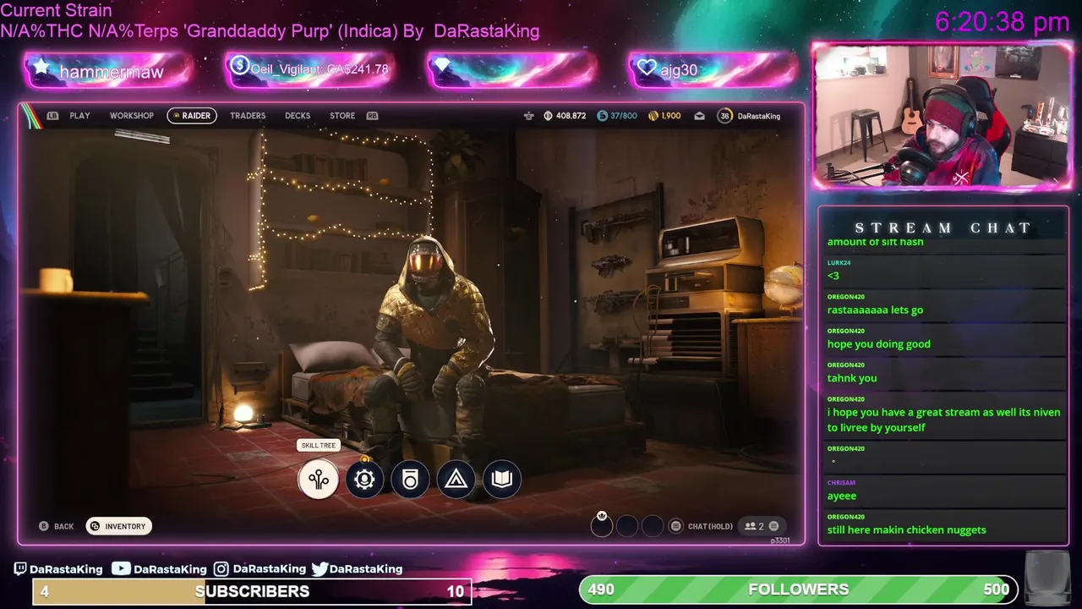Click chat message 'rastaaaaaaa lets go'

click(875, 310)
